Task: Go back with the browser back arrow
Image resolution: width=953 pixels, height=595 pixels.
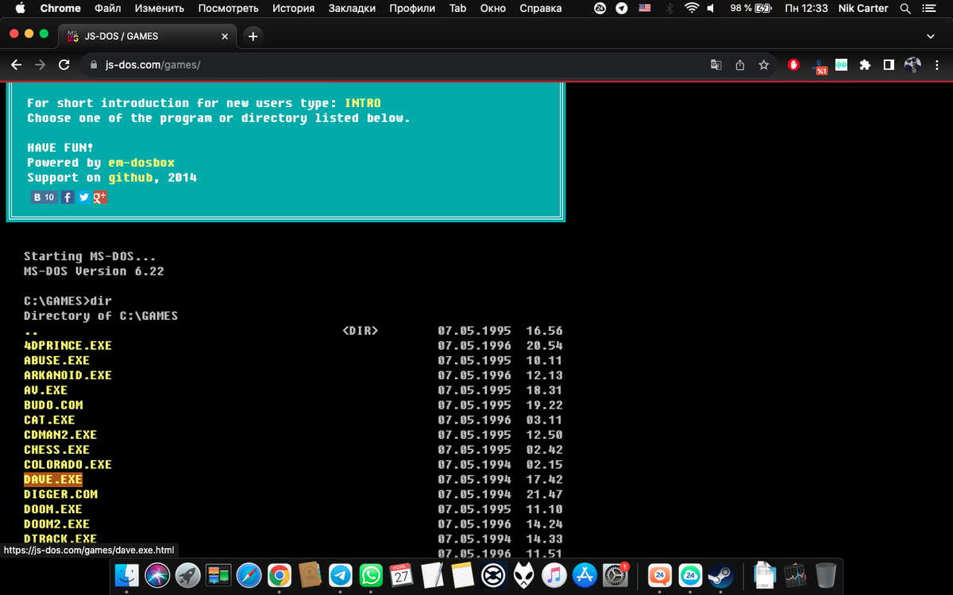Action: point(16,65)
